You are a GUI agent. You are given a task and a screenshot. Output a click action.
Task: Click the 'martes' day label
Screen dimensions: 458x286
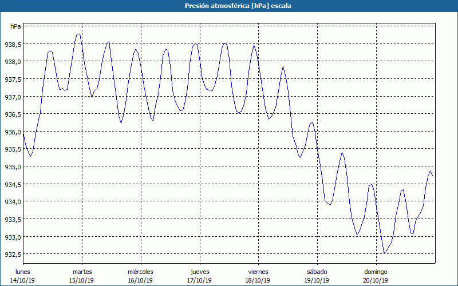[x=82, y=272]
